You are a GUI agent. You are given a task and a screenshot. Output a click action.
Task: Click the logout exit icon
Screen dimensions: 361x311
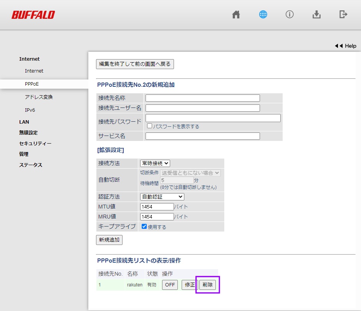point(343,15)
